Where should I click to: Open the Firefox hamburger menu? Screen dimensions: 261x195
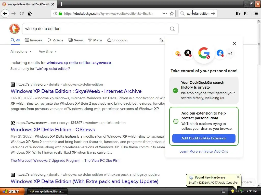click(x=256, y=13)
